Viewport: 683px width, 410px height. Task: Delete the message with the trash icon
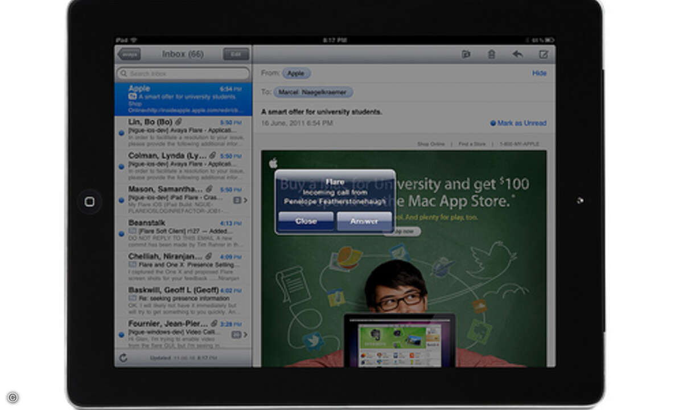492,54
